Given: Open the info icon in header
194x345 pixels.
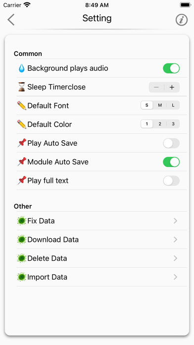Looking at the screenshot, I should coord(182,20).
